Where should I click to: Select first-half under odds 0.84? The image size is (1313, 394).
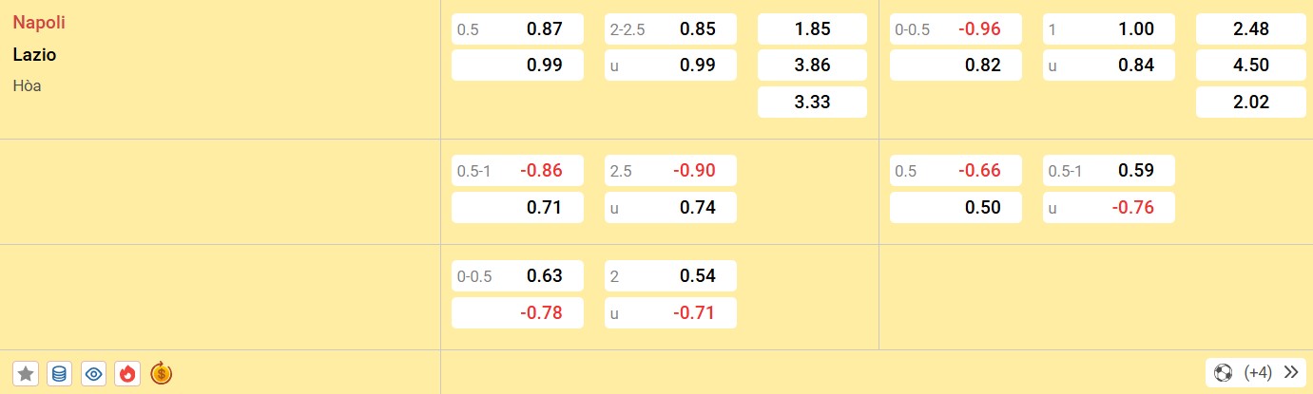(x=1109, y=66)
